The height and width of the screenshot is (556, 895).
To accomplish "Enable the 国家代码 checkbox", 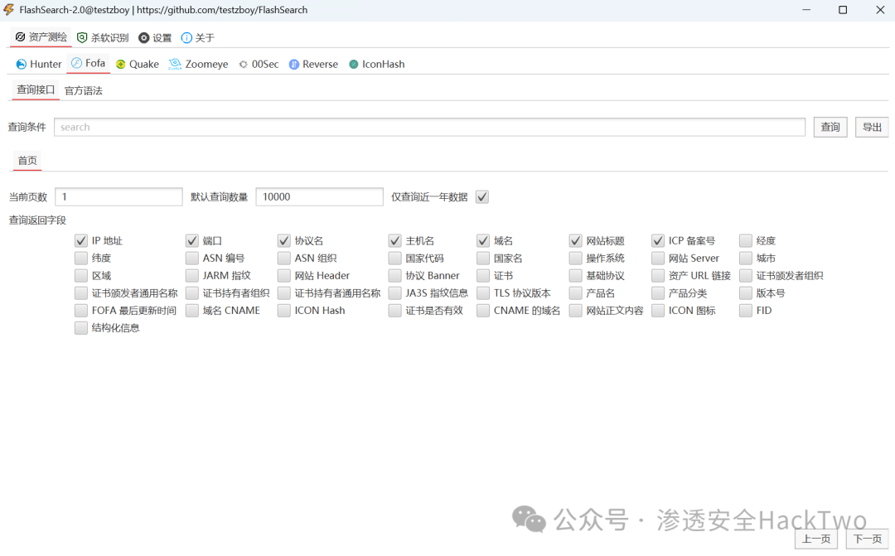I will [x=394, y=258].
